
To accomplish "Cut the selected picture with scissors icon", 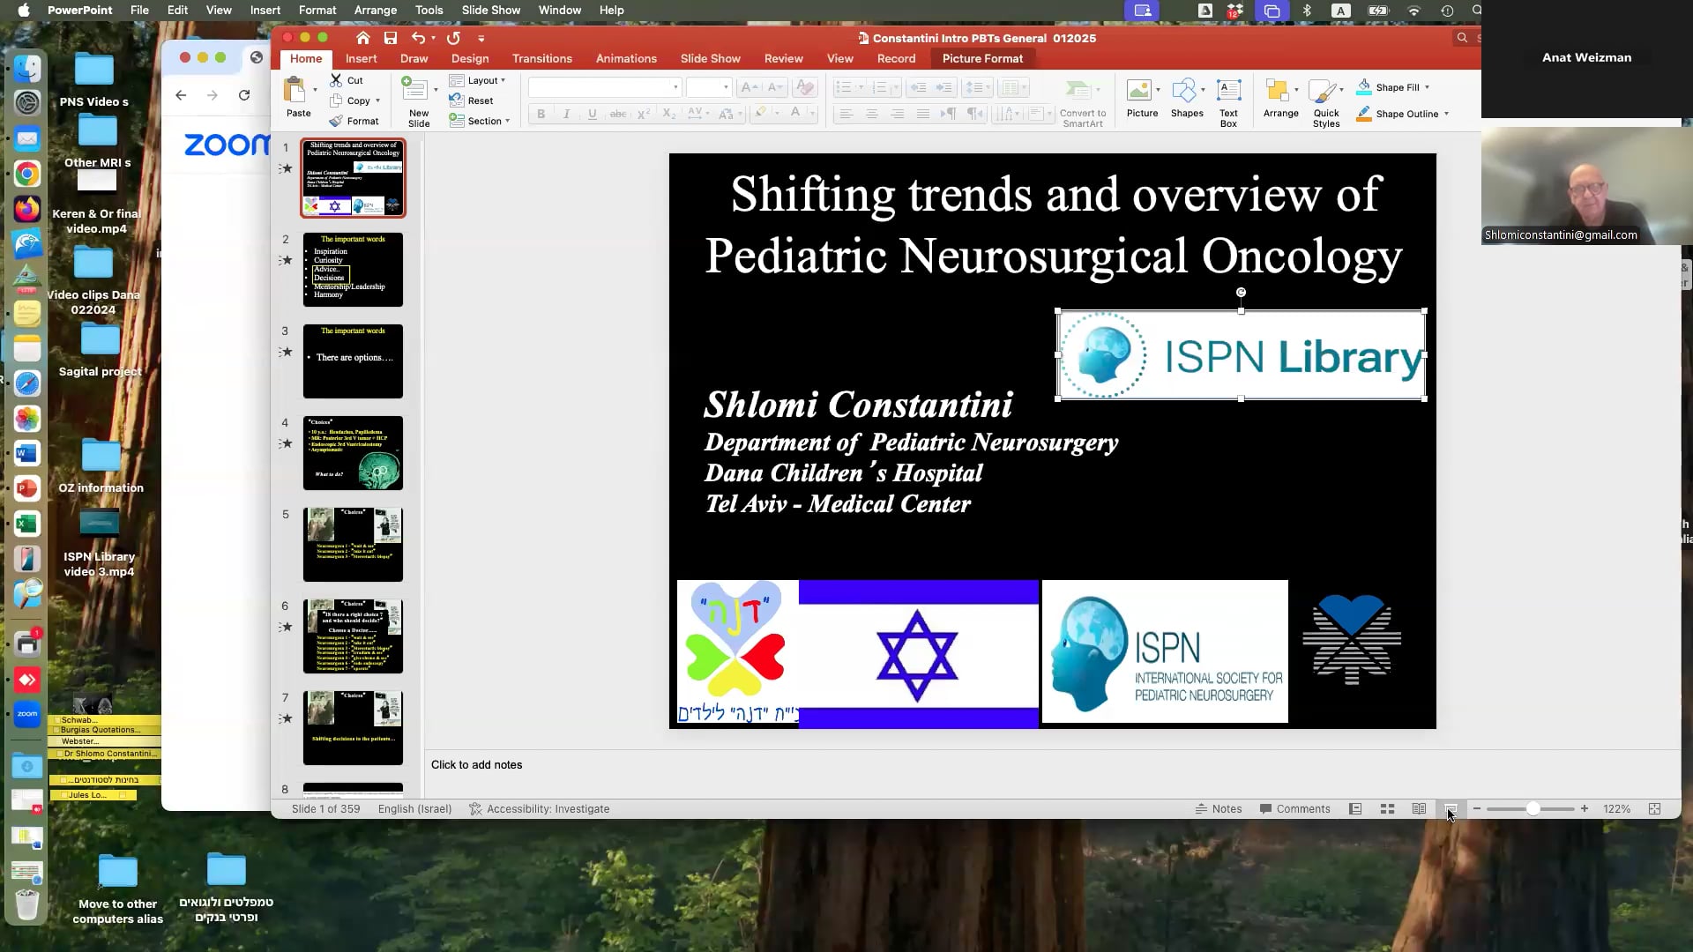I will click(x=336, y=80).
